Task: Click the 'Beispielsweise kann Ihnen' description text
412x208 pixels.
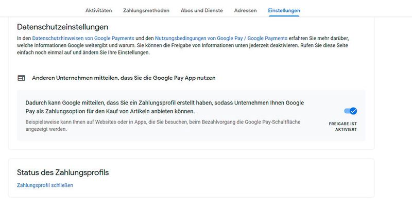Action: tap(163, 126)
